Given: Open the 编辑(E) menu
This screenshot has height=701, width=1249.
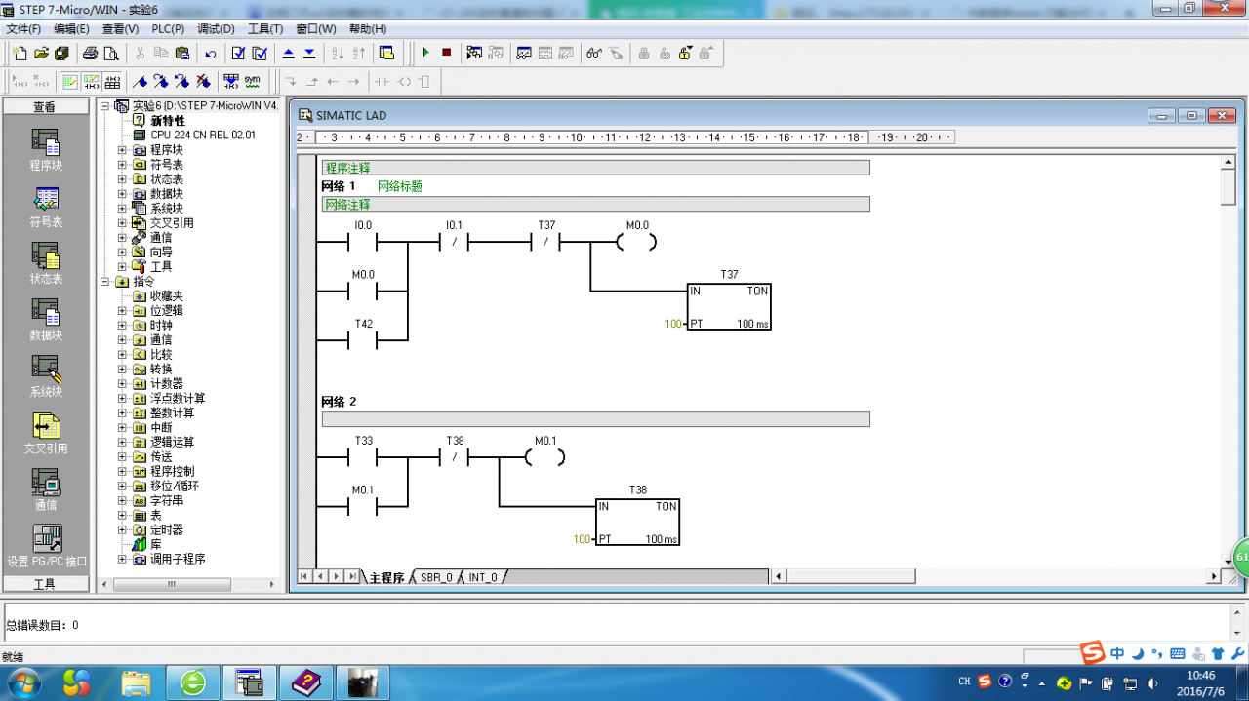Looking at the screenshot, I should tap(71, 29).
